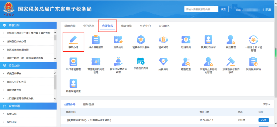Open the 涉税专业服务机构管理 icon

pyautogui.click(x=209, y=62)
